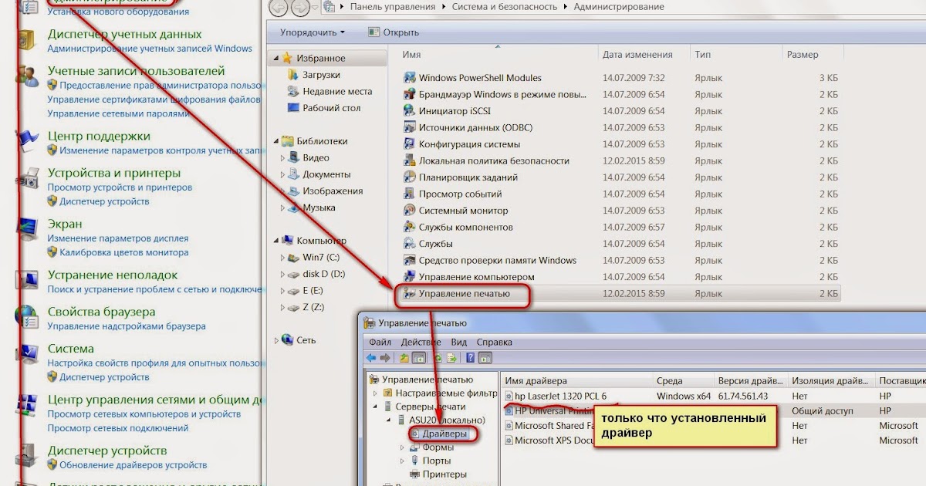
Task: Click the Открыть toolbar button
Action: pyautogui.click(x=394, y=32)
